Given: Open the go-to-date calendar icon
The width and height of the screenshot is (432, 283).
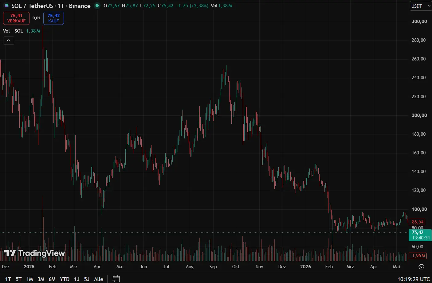Looking at the screenshot, I should tap(116, 279).
